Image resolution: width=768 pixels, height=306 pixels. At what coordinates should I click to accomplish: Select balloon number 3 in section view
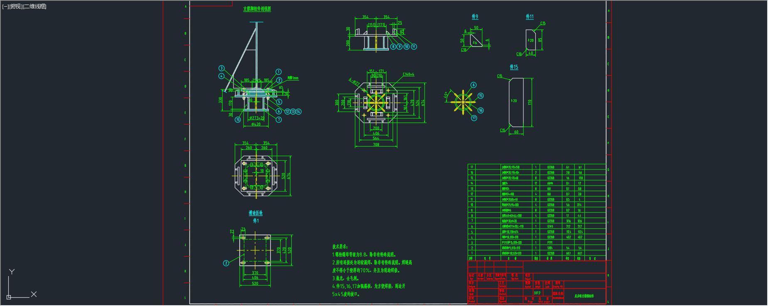pyautogui.click(x=221, y=68)
